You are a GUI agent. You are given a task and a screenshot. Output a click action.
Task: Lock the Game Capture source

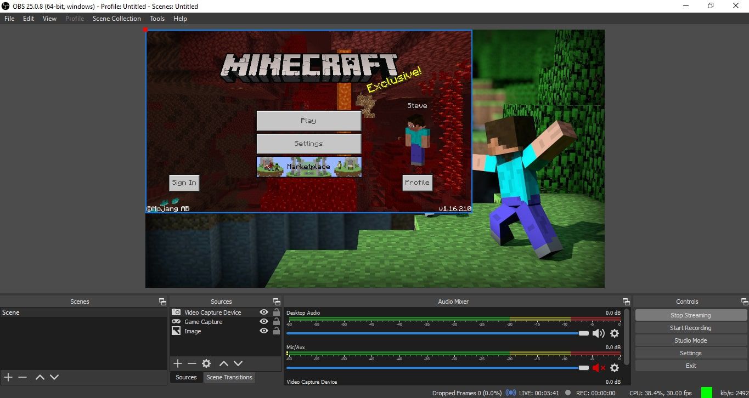tap(277, 322)
